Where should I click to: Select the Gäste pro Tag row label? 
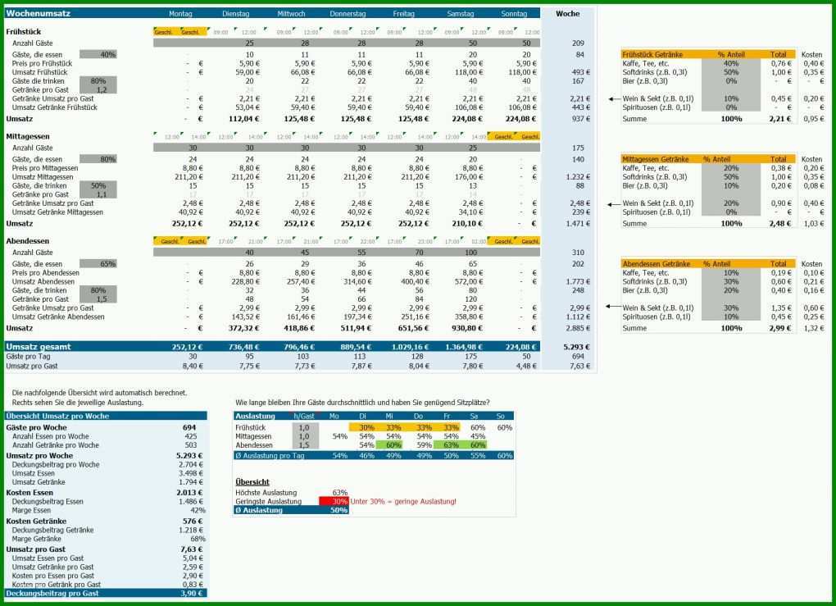click(x=28, y=357)
